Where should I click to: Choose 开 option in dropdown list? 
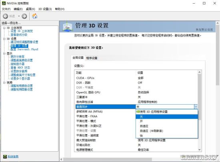click(x=167, y=121)
